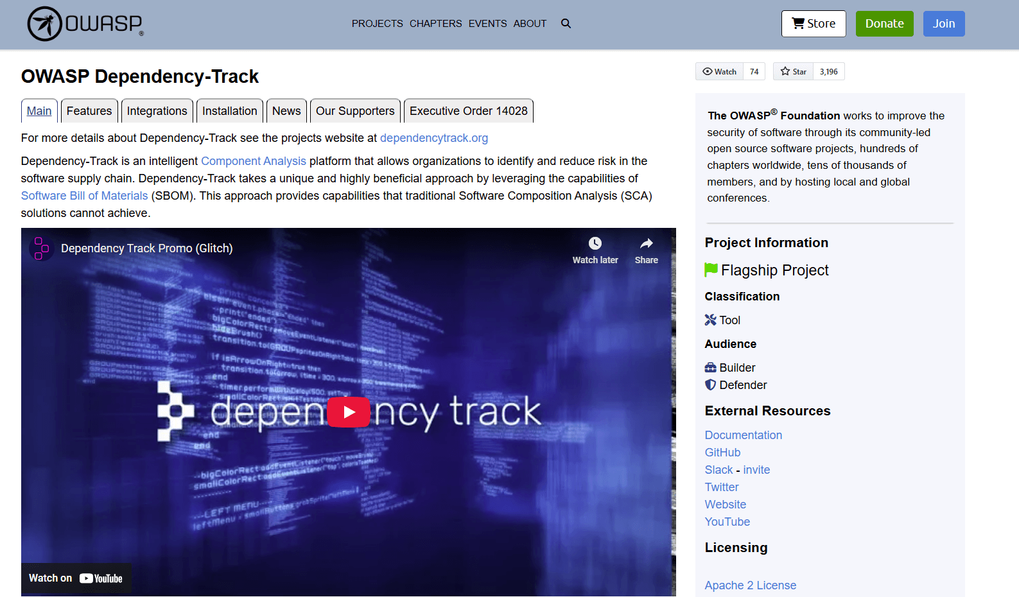Follow the dependencytrack.org link
1019x597 pixels.
[434, 138]
